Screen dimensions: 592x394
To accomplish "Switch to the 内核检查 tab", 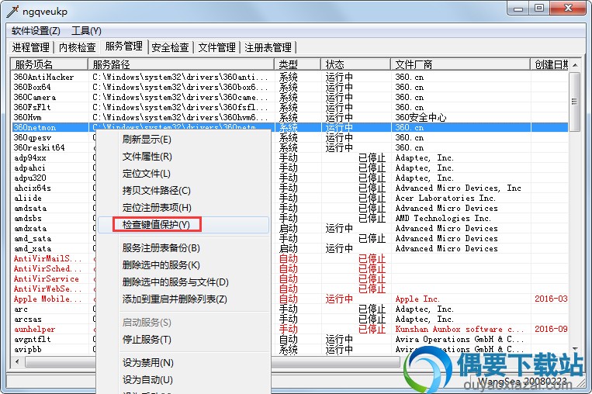I will tap(78, 47).
